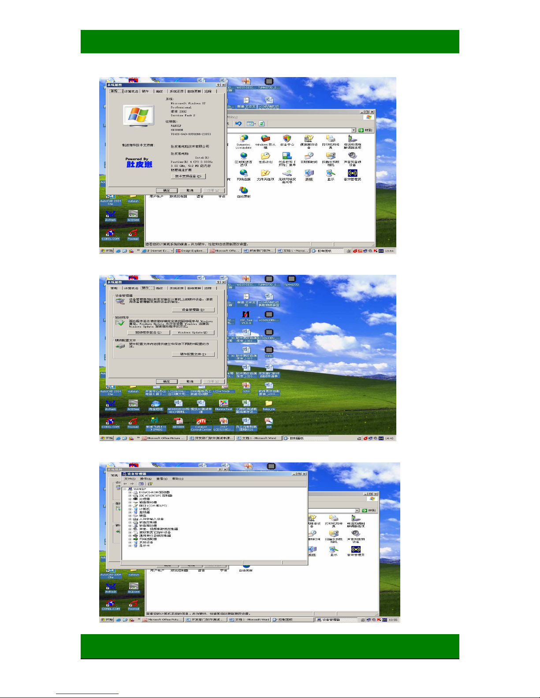Click 设备管理器 taskbar button
Viewport: 540px width, 698px height.
coord(335,620)
